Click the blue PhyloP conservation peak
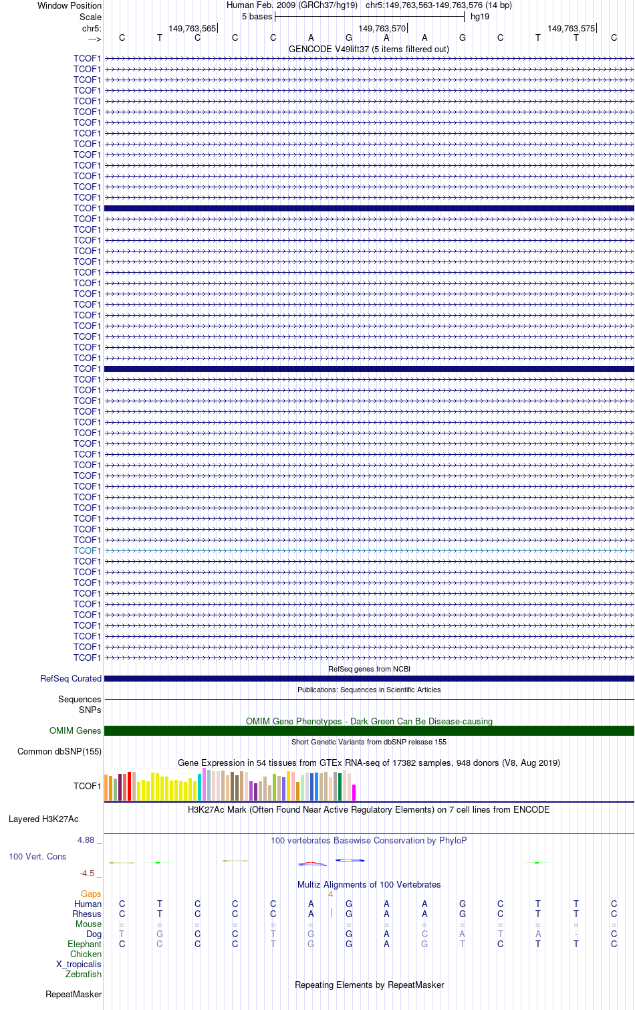Viewport: 635px width, 1010px height. click(350, 860)
